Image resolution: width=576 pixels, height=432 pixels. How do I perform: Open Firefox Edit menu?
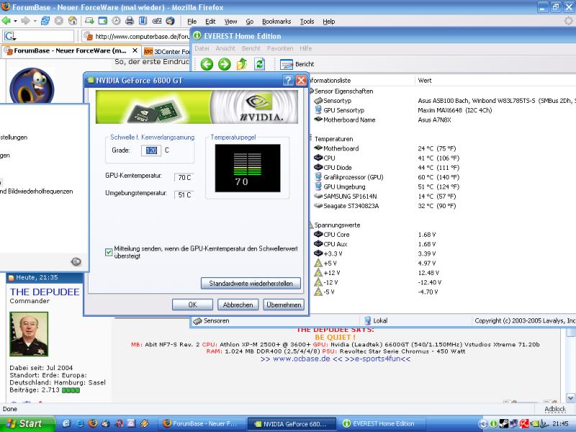pyautogui.click(x=210, y=22)
